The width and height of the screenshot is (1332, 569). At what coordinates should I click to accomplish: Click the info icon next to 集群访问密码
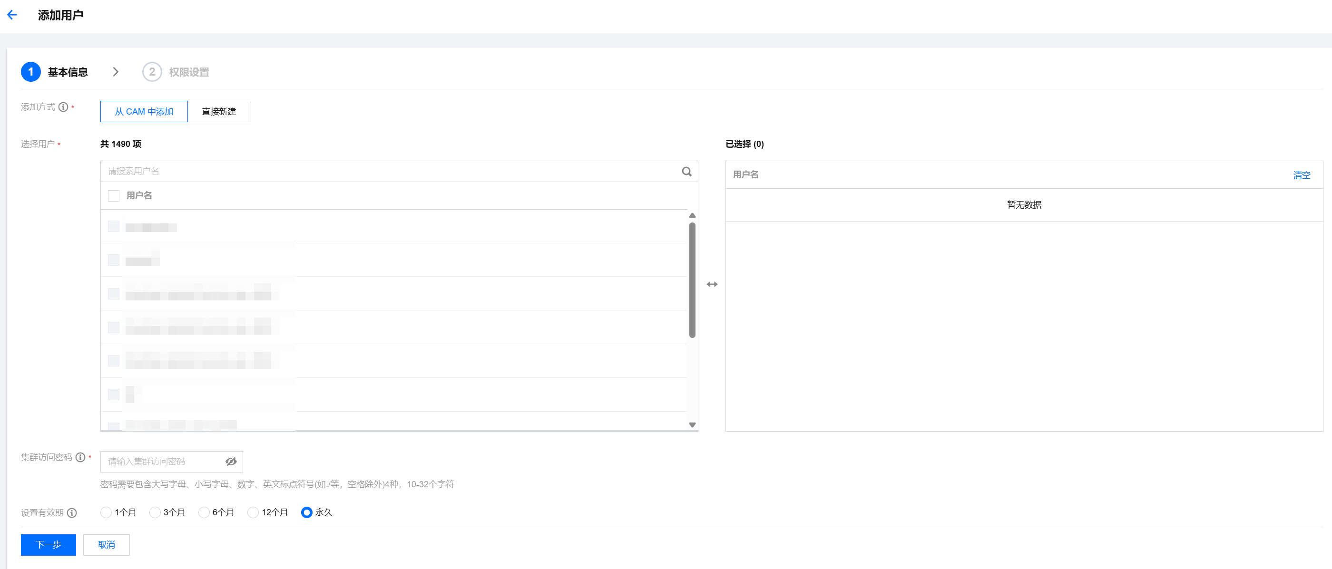pyautogui.click(x=80, y=457)
